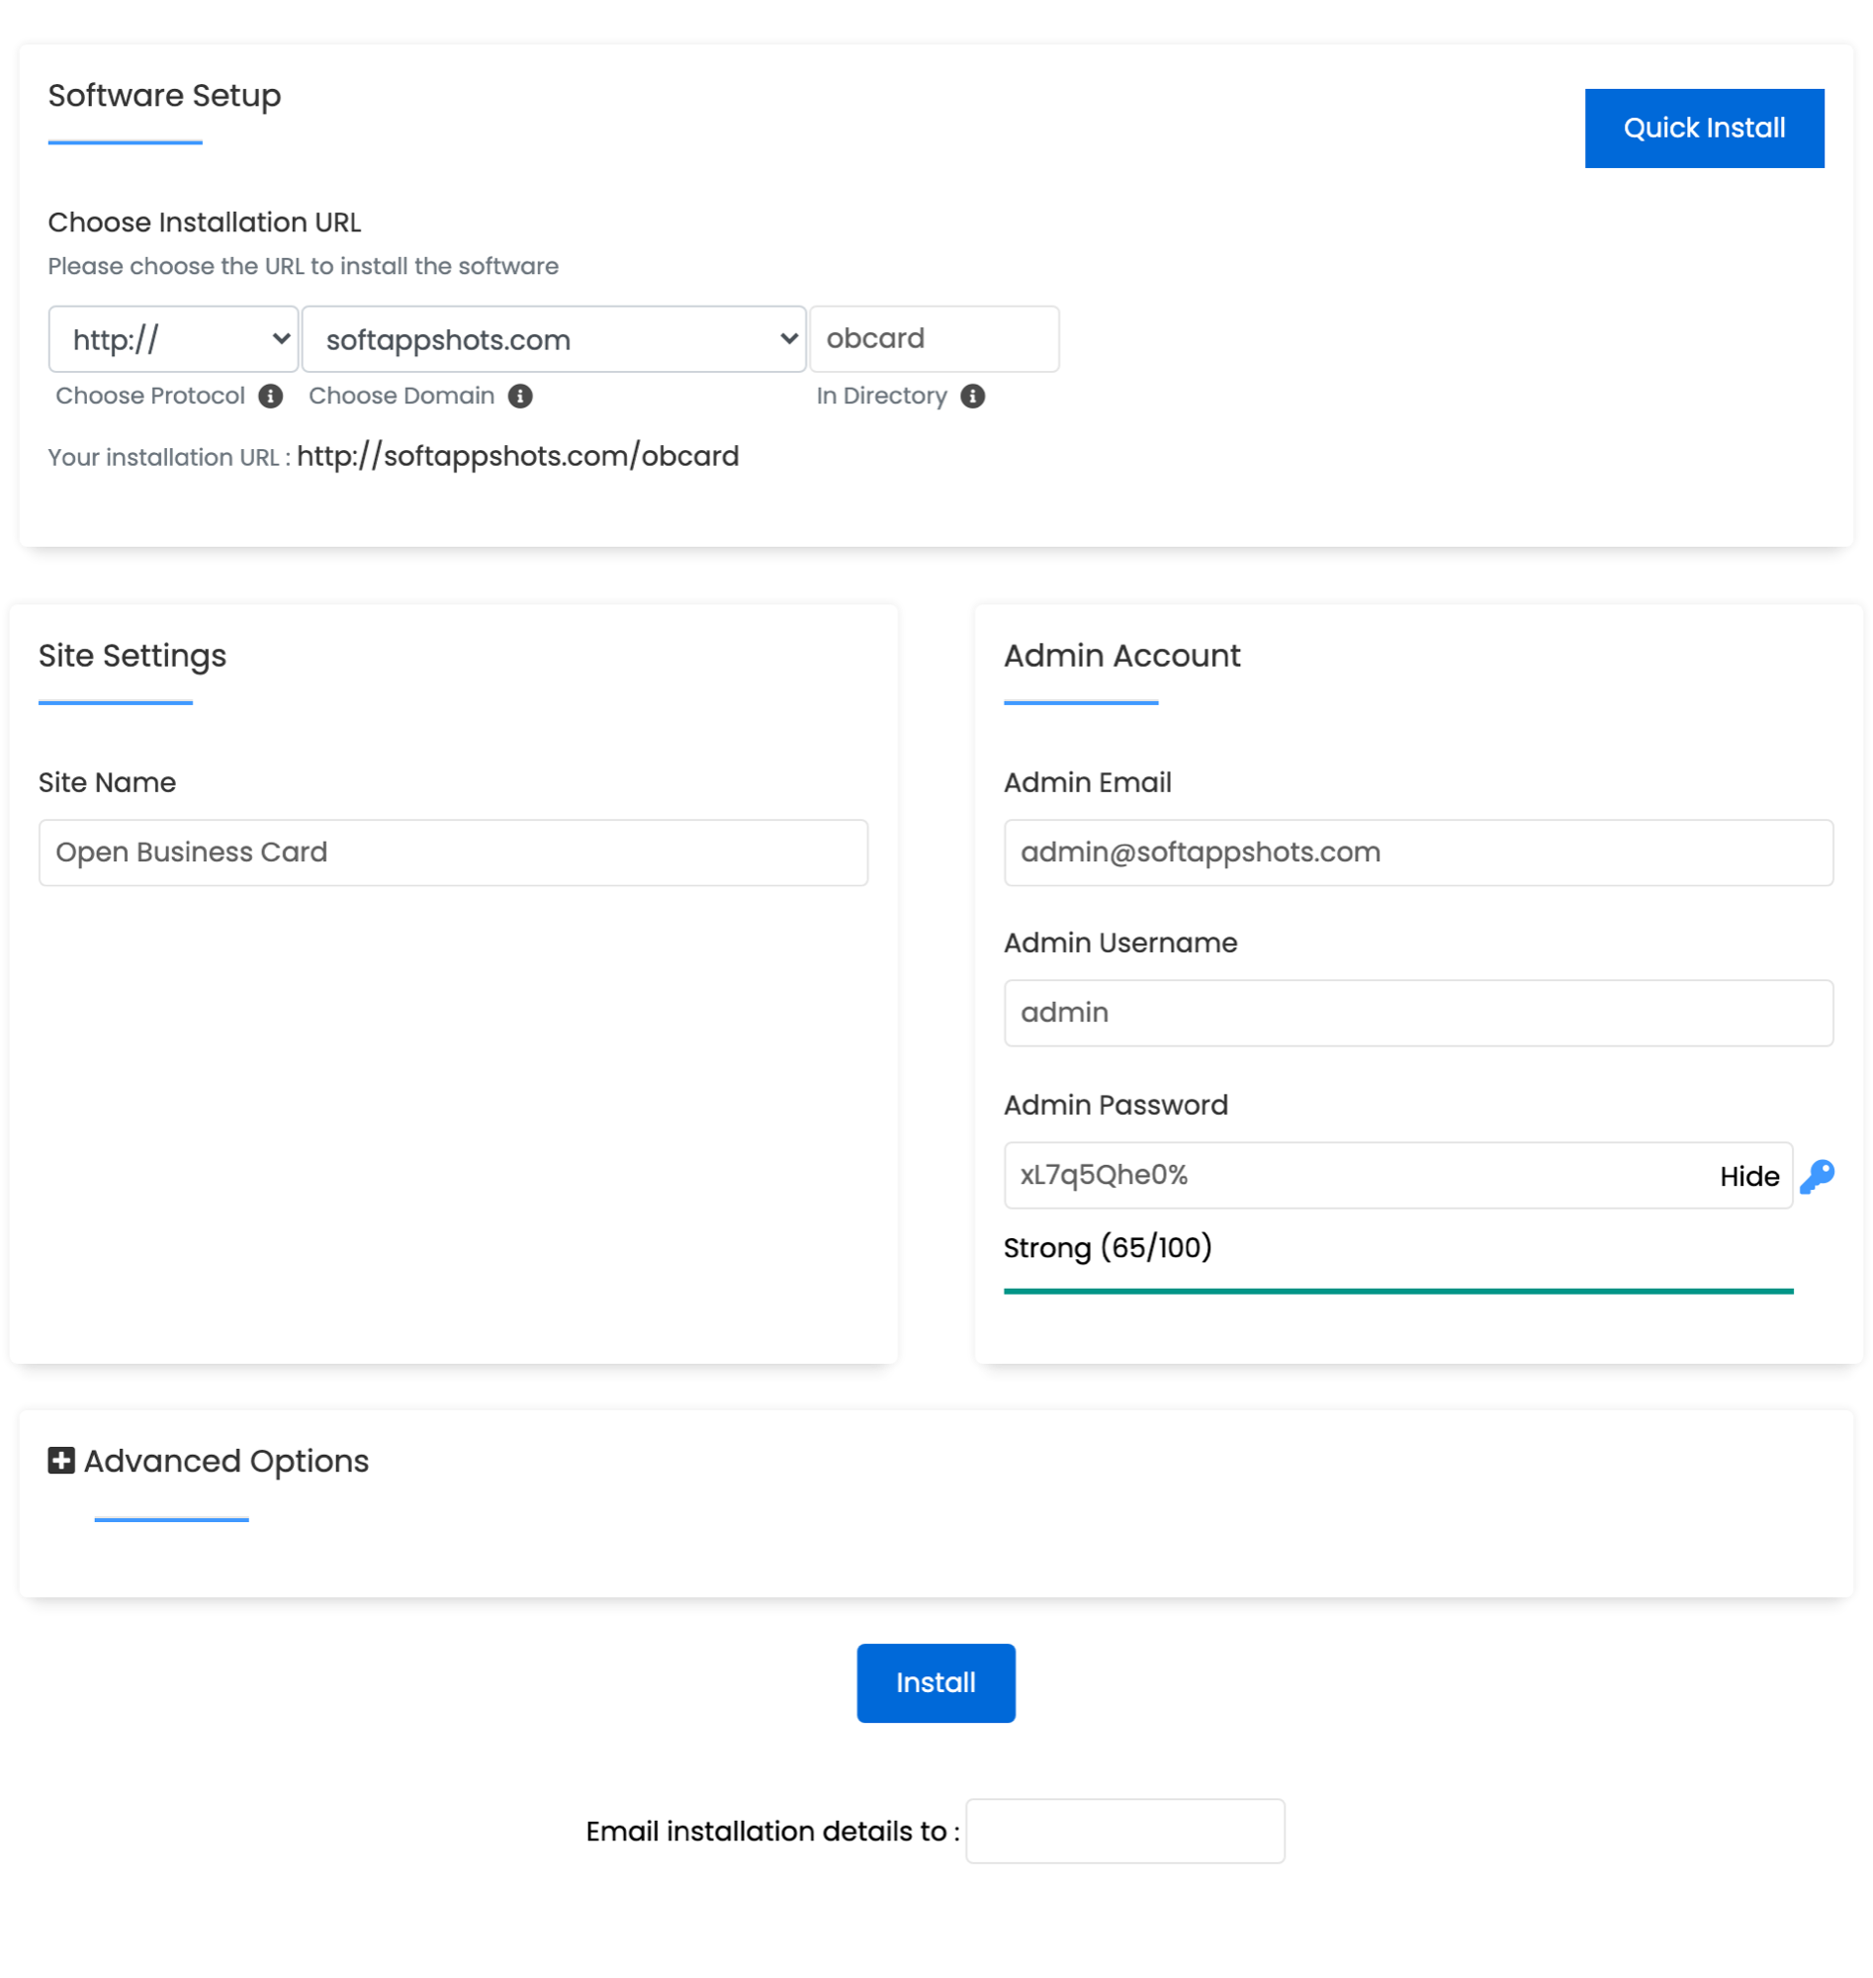Click the Admin Email field
Viewport: 1873px width, 1978px height.
(x=1418, y=852)
